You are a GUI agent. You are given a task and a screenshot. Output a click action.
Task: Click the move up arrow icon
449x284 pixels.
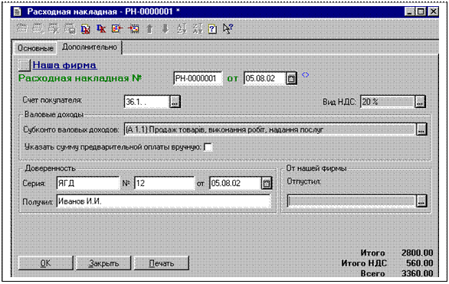pos(149,28)
